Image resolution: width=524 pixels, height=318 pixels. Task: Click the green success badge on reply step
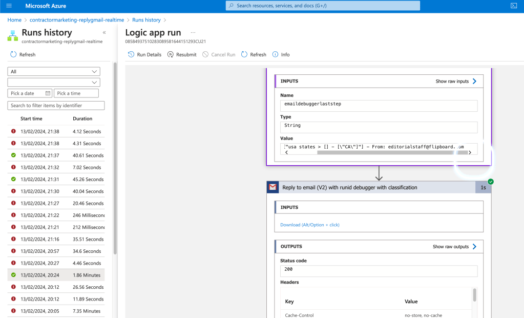[x=491, y=182]
